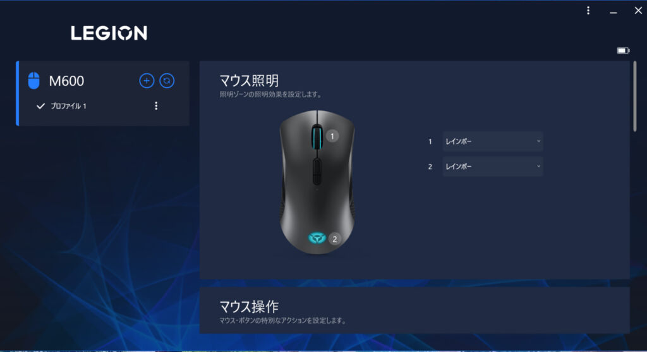Screen dimensions: 647x352
Task: Click the illuminated scroll wheel on mouse image
Action: coord(317,137)
